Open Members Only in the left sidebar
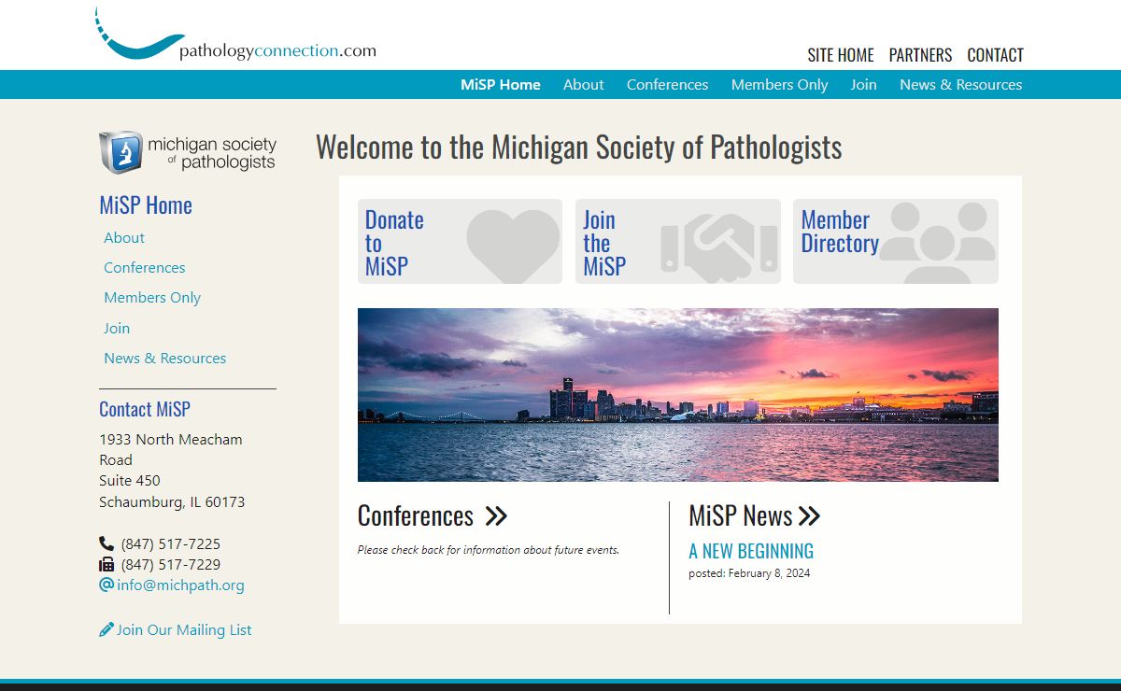Screen dimensions: 1121x691 (x=152, y=297)
